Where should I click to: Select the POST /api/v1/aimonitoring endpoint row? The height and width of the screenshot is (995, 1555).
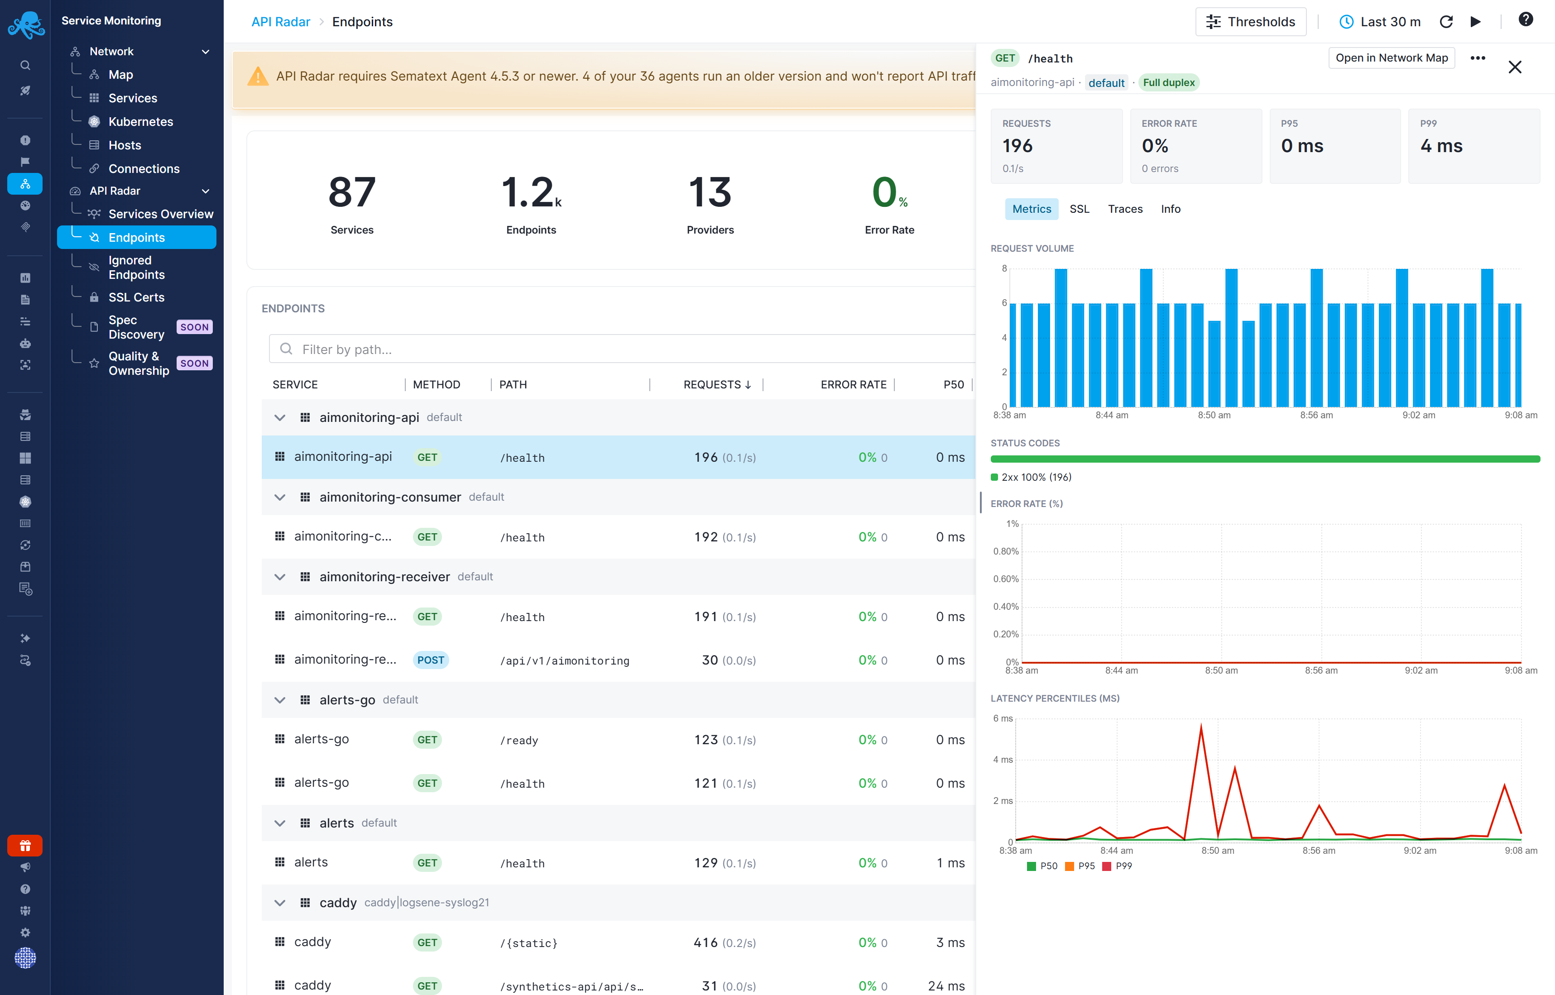pos(619,660)
